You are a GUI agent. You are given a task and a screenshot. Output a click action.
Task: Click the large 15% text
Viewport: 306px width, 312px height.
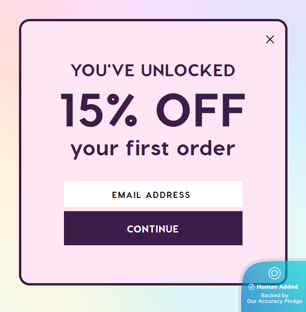(x=99, y=110)
